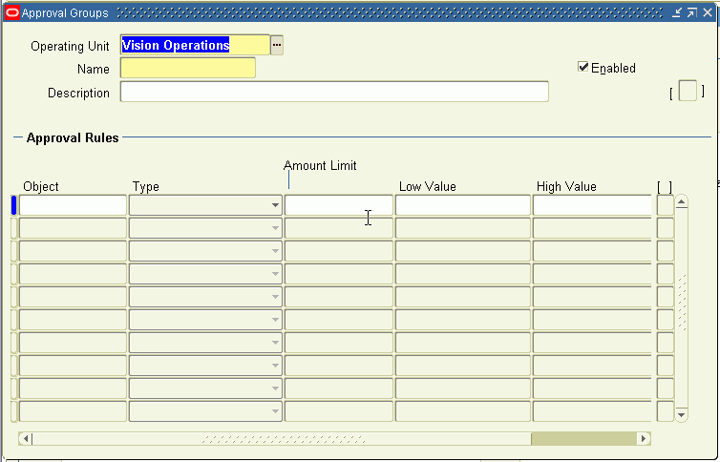Click the first row Object field
The image size is (720, 462).
tap(73, 205)
